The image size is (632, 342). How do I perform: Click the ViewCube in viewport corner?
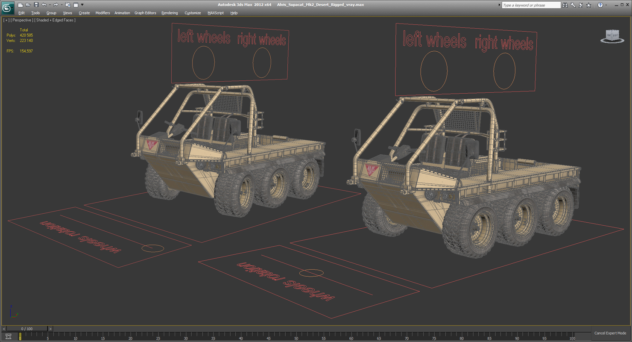pos(612,36)
